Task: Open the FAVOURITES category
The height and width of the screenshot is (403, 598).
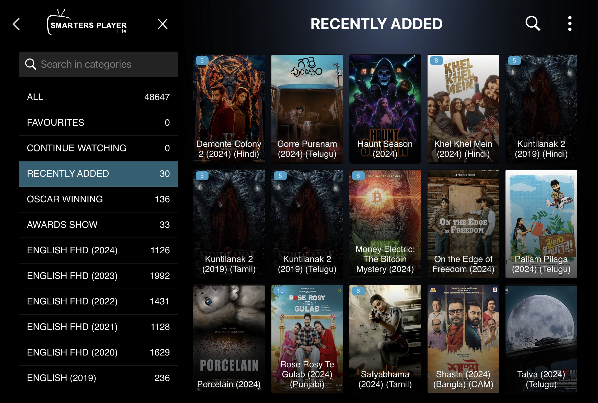Action: pos(98,123)
